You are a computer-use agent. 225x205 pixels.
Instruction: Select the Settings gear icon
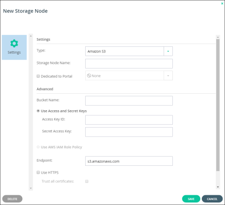click(x=14, y=43)
